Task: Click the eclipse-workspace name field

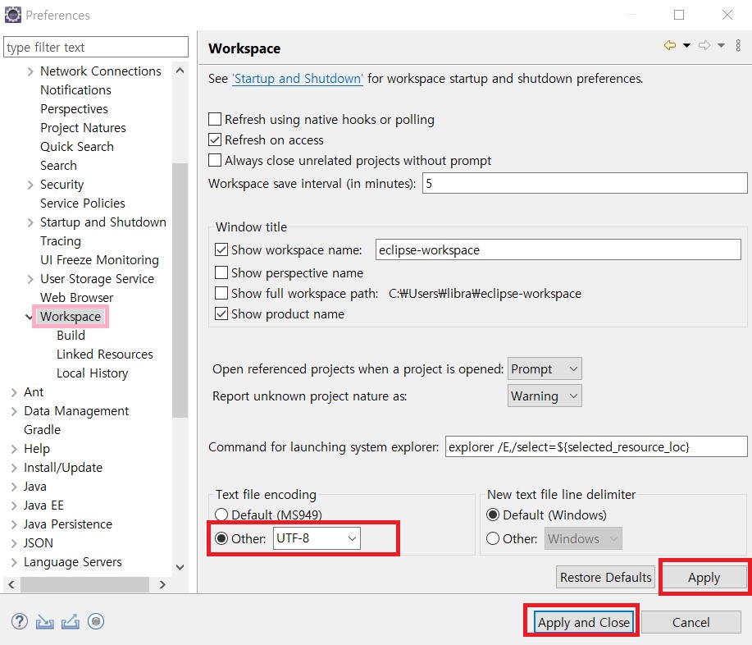Action: (x=558, y=249)
